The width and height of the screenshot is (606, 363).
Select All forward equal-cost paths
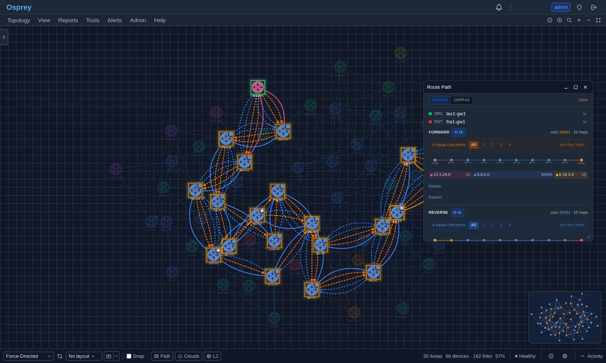click(x=474, y=145)
